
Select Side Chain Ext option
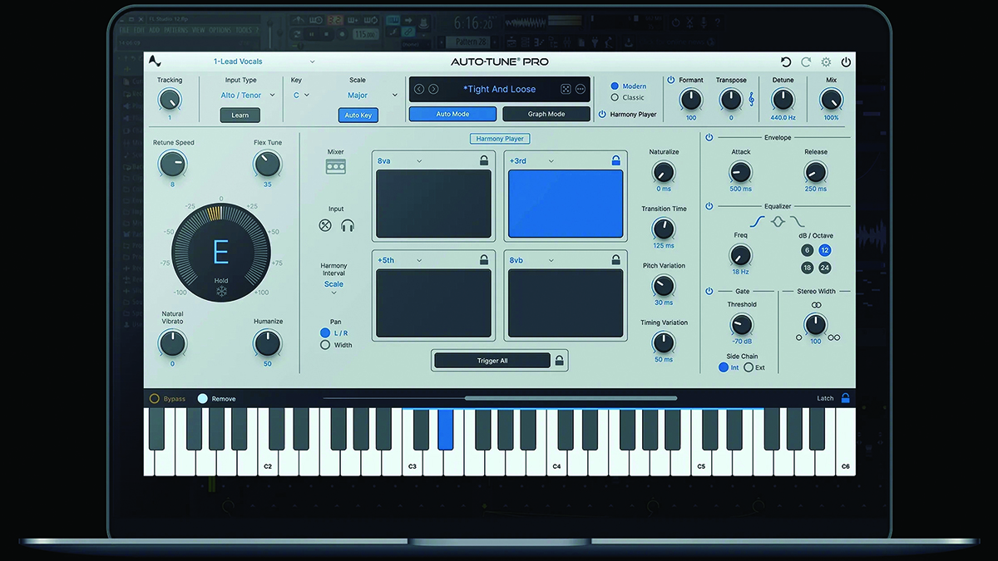point(748,367)
